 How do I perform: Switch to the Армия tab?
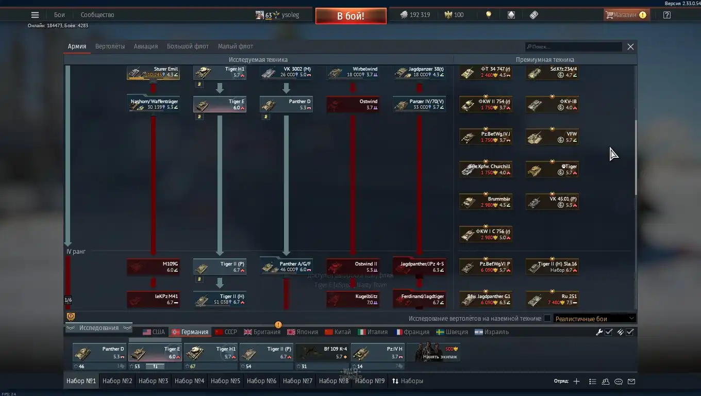coord(77,46)
